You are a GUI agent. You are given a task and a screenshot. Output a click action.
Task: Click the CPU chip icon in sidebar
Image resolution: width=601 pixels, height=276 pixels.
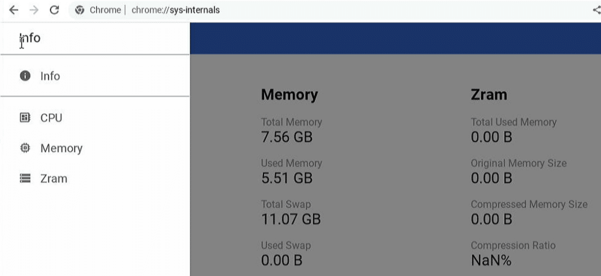25,117
